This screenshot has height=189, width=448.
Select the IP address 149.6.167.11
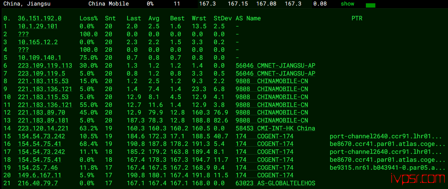pyautogui.click(x=39, y=175)
